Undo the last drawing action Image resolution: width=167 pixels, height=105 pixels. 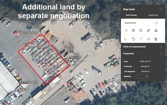(133, 39)
